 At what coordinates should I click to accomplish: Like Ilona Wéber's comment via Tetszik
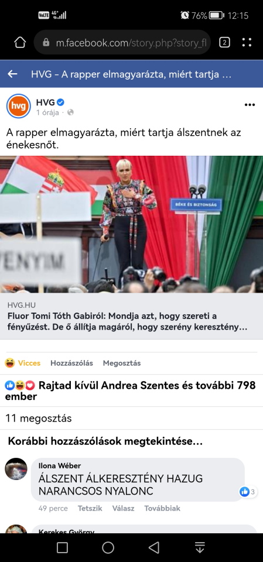point(90,508)
